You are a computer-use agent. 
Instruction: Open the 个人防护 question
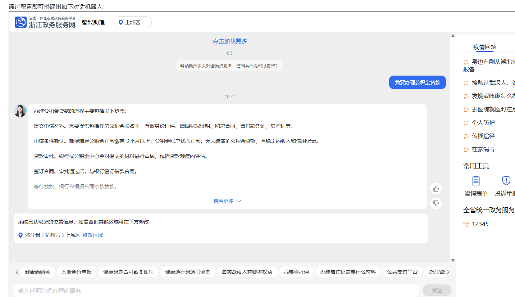coord(483,123)
